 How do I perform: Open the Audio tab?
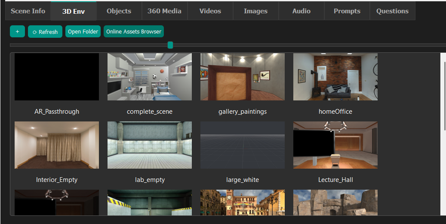301,11
